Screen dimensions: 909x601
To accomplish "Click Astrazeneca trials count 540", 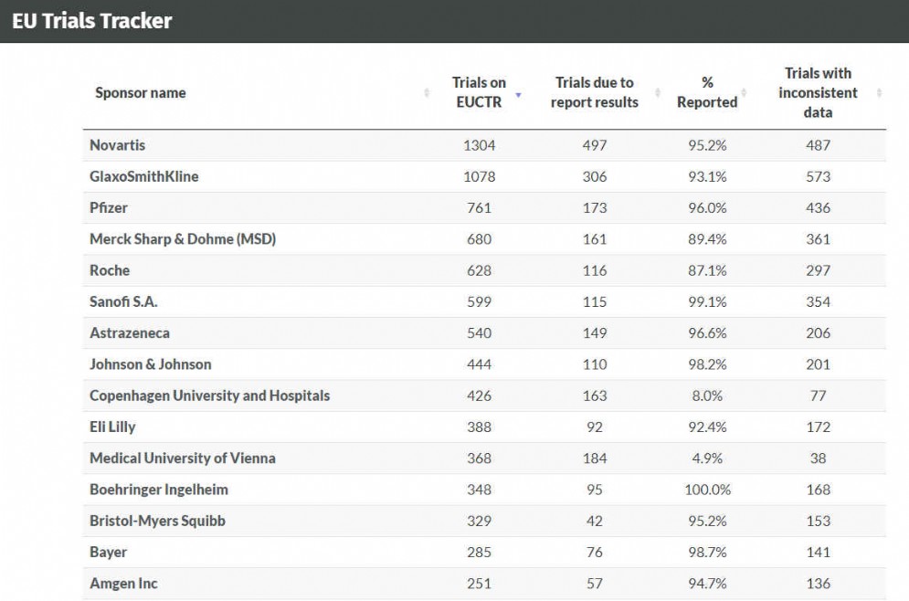I will coord(479,332).
